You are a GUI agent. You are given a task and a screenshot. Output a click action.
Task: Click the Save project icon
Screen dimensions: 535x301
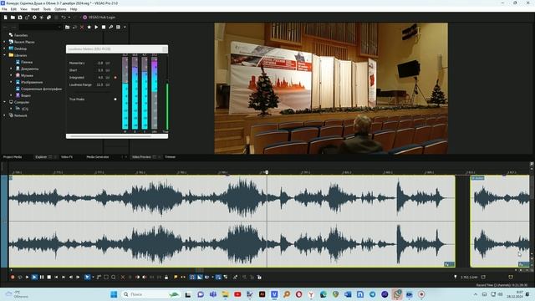(20, 17)
